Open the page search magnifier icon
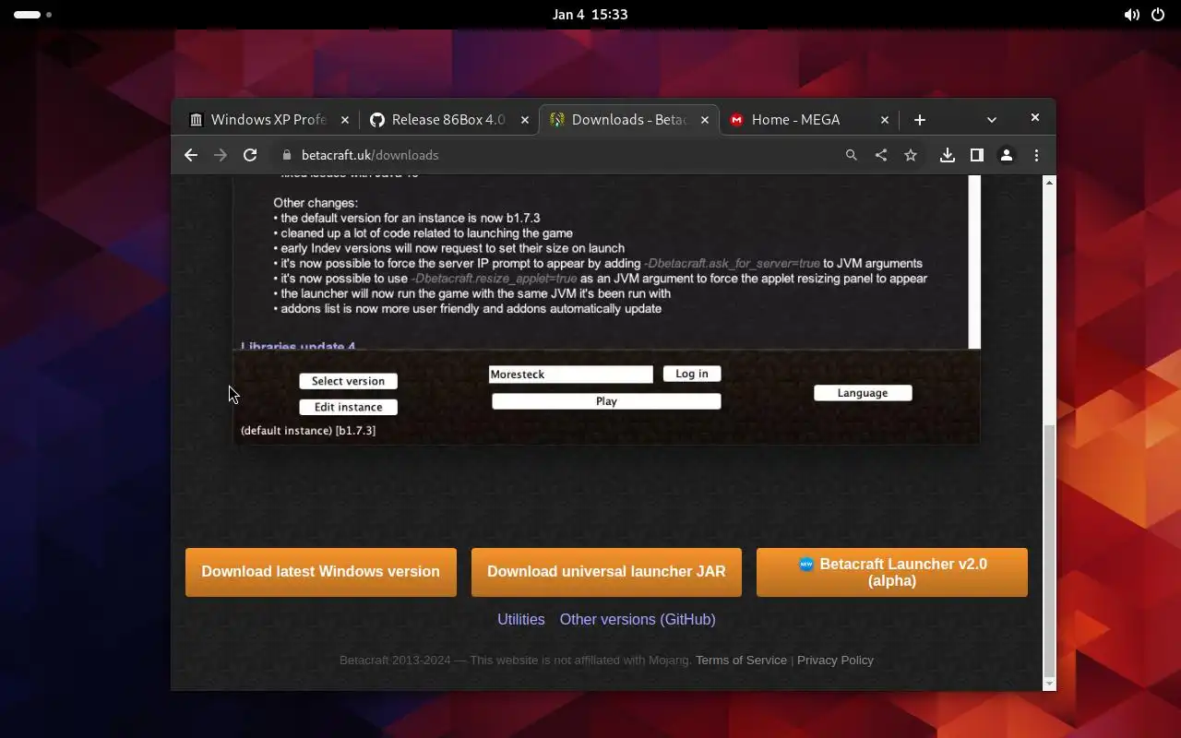The width and height of the screenshot is (1181, 738). [x=852, y=155]
